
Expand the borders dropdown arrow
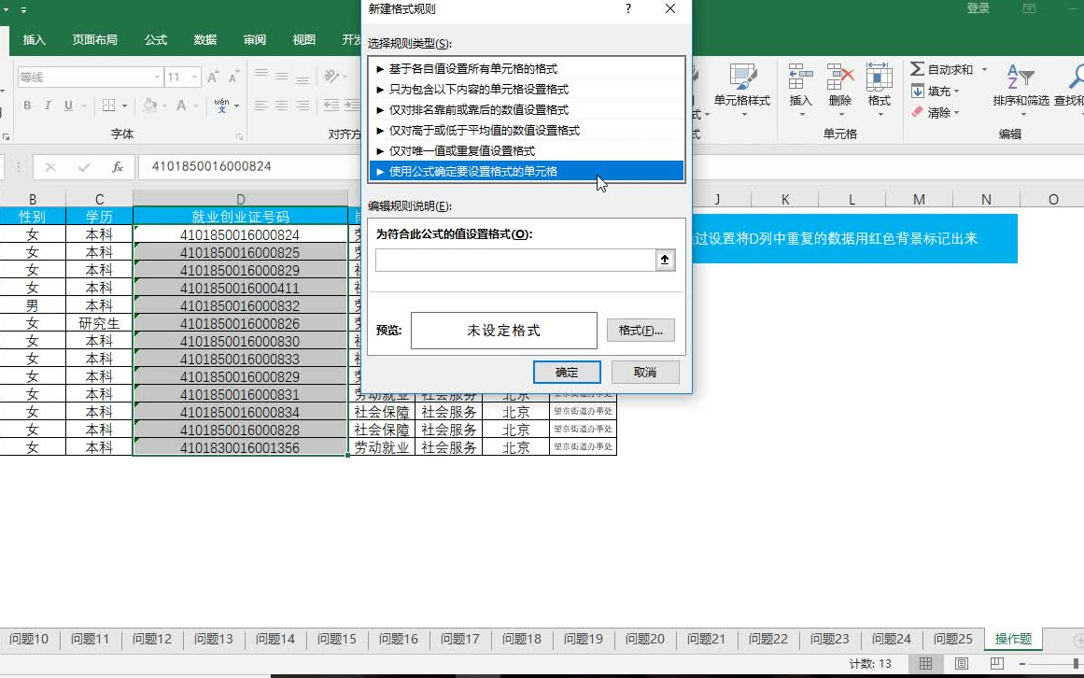(x=122, y=106)
